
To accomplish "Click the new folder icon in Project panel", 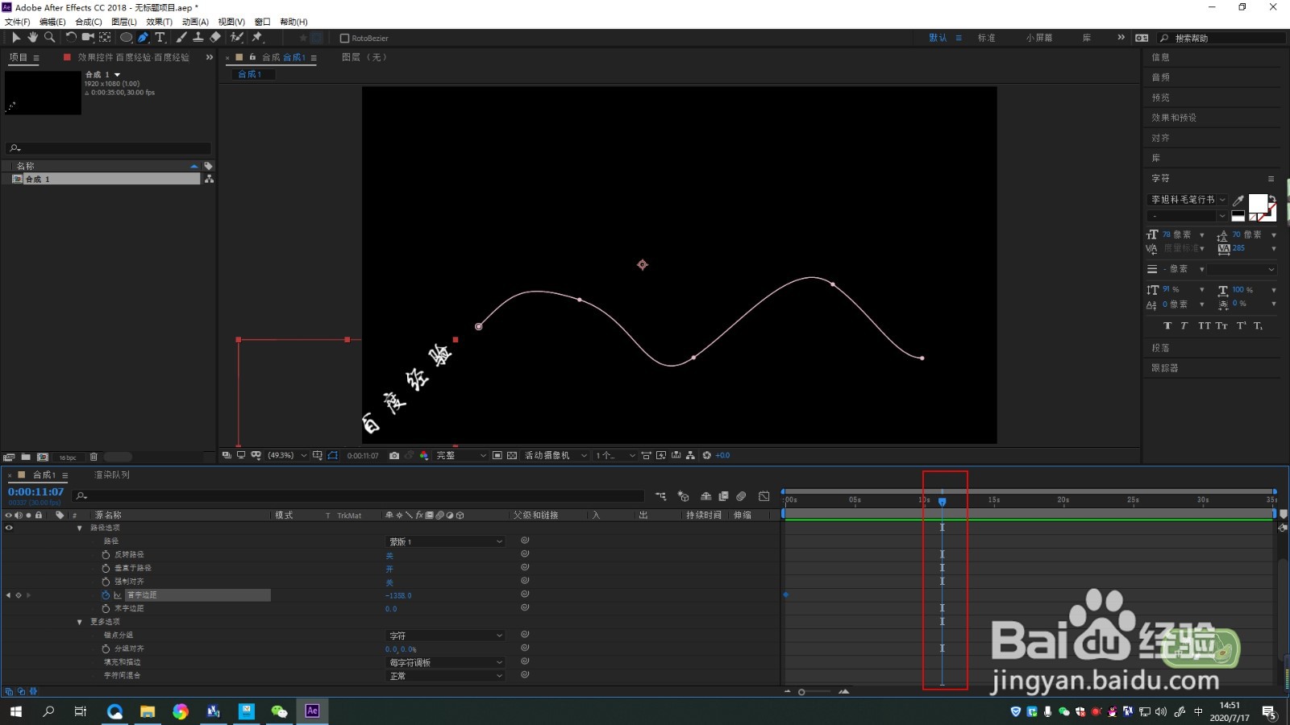I will (x=26, y=457).
